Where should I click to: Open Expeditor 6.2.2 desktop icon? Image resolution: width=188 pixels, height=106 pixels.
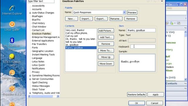[12, 91]
